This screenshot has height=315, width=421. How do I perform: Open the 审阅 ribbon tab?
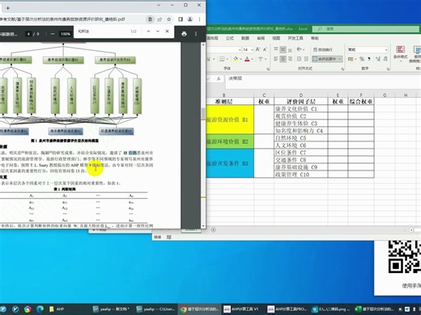pyautogui.click(x=261, y=38)
